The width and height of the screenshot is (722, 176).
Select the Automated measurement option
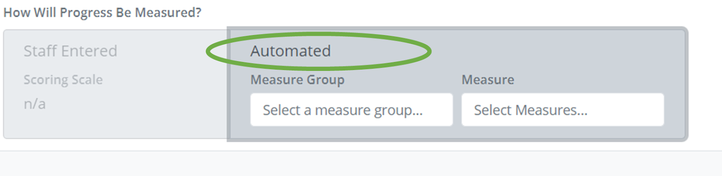point(291,51)
